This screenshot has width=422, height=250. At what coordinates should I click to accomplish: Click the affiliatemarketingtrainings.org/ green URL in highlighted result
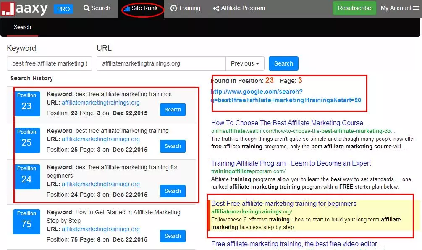point(252,212)
